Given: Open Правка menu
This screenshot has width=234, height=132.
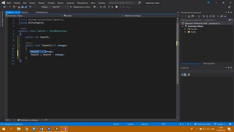Looking at the screenshot, I should [17, 3].
